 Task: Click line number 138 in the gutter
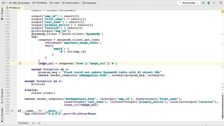pyautogui.click(x=7, y=63)
